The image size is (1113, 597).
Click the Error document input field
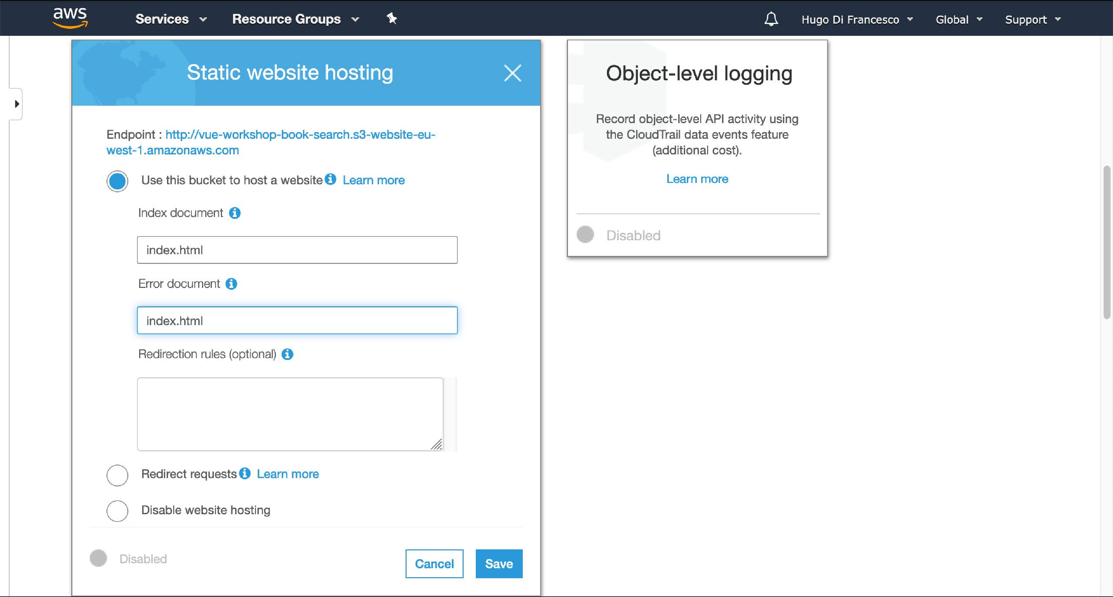coord(297,321)
